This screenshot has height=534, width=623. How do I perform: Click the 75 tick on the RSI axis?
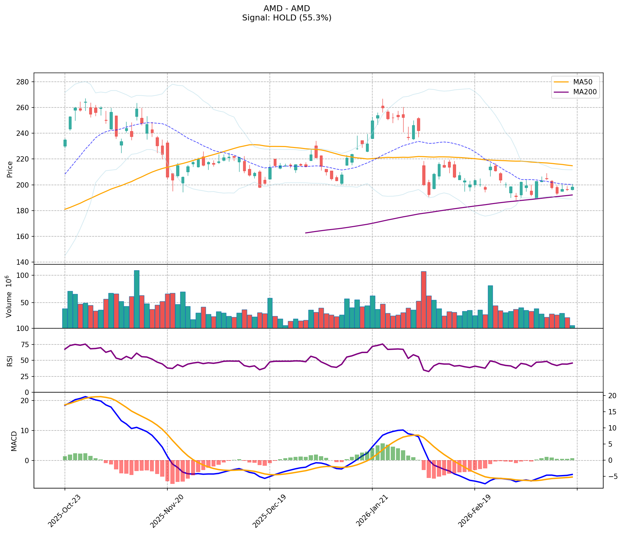[25, 344]
